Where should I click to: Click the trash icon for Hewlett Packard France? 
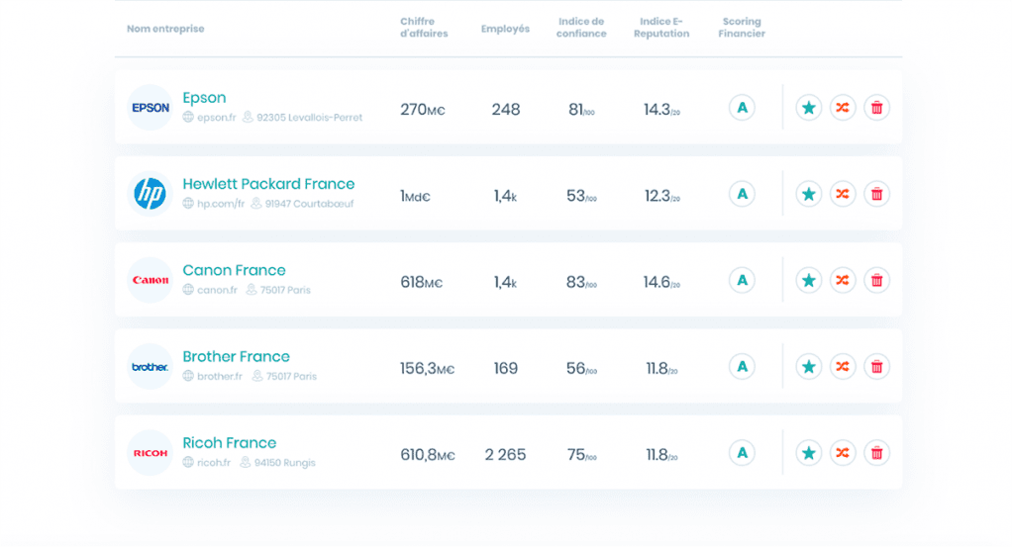point(876,194)
